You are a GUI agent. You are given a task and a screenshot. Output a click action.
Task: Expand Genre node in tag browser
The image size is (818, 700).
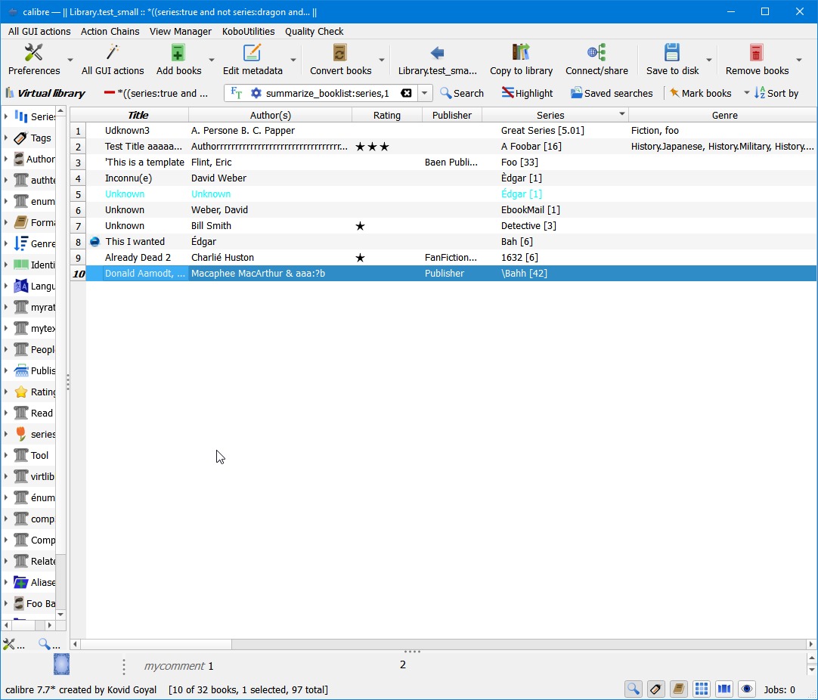pyautogui.click(x=6, y=243)
